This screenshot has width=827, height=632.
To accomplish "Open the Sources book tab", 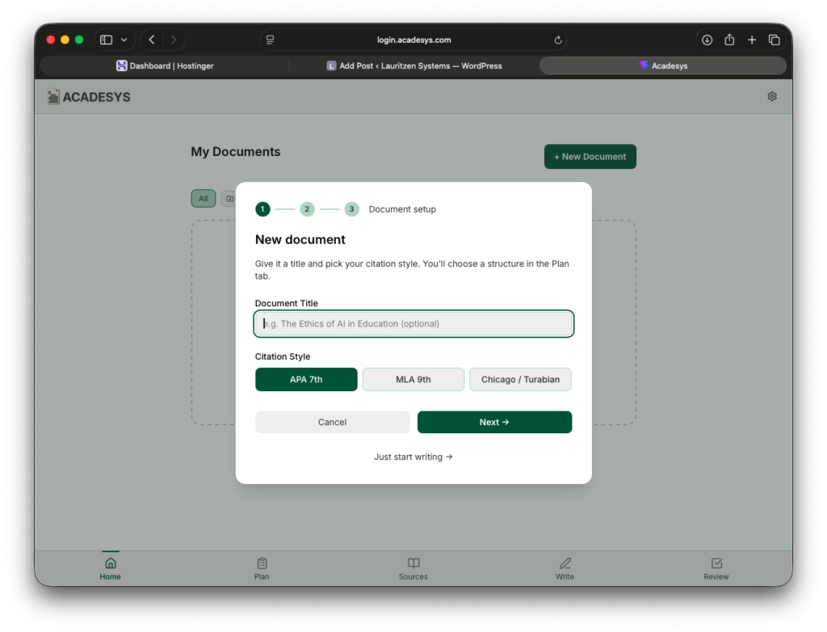I will click(x=413, y=569).
